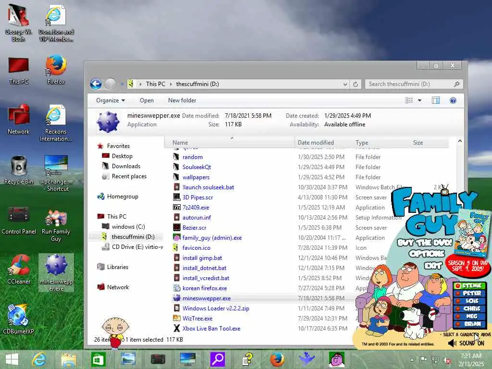Select Downloads in Favorites sidebar
The height and width of the screenshot is (369, 492).
click(126, 166)
